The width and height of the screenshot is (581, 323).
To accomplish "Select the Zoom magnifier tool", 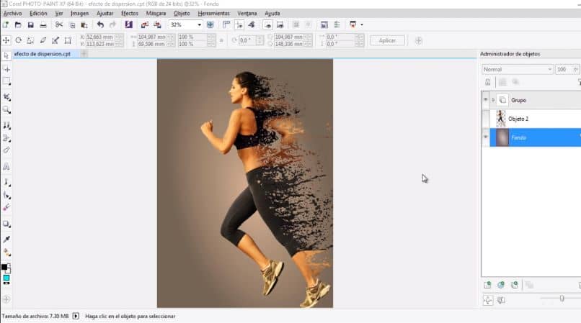I will 6,110.
